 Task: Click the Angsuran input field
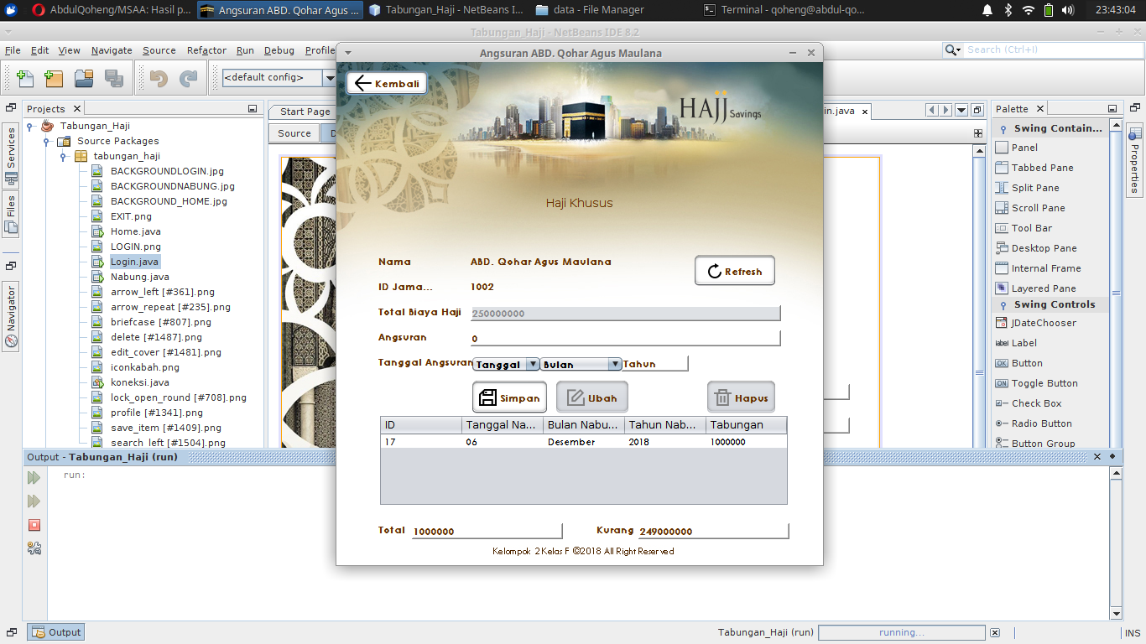tap(626, 339)
